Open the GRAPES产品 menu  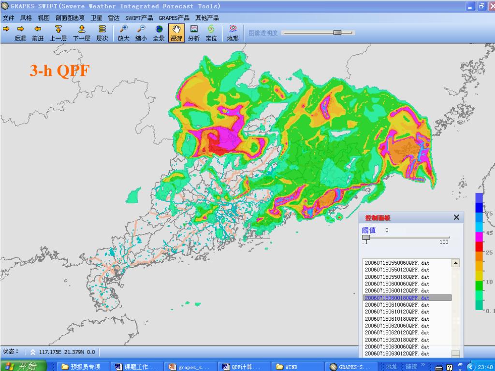coord(174,18)
